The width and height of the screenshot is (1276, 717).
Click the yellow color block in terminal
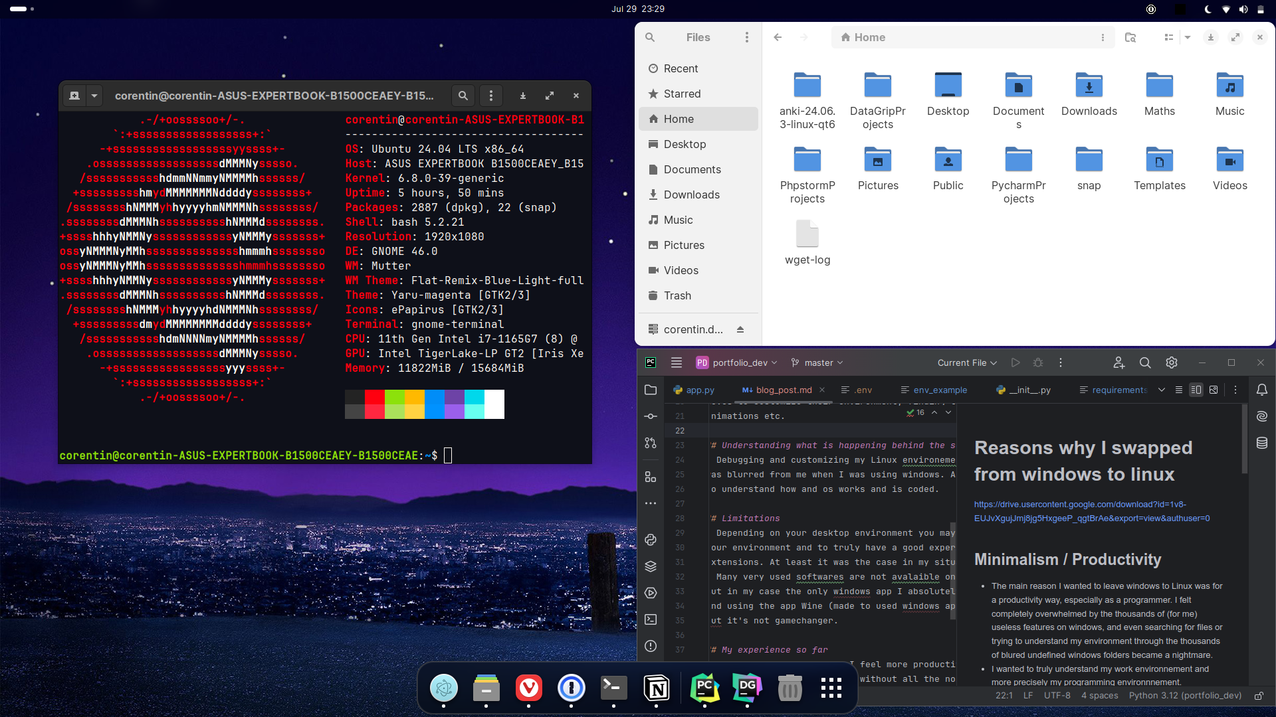[415, 404]
